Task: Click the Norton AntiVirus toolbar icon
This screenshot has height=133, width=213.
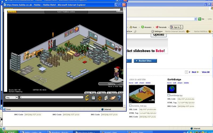Action: (x=210, y=31)
